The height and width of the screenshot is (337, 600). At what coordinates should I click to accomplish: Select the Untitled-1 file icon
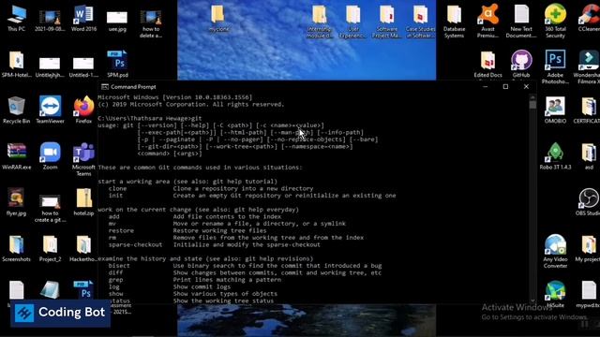[x=83, y=66]
